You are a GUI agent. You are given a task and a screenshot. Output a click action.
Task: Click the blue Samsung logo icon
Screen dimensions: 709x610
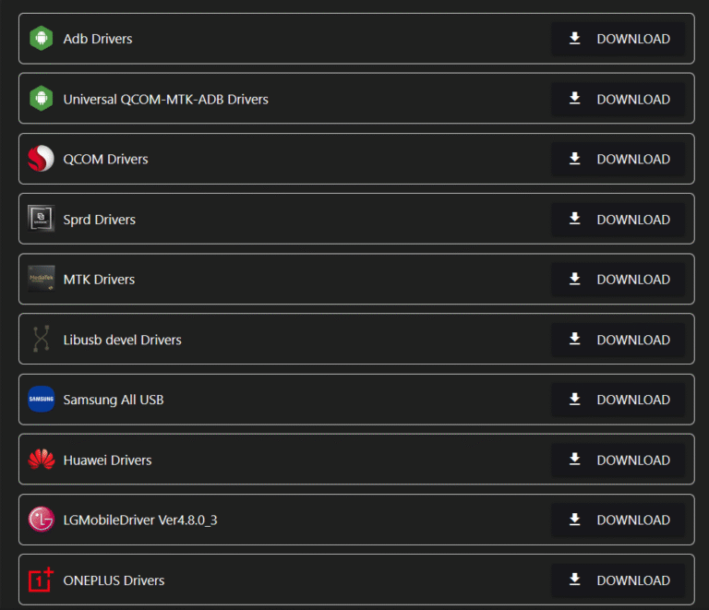coord(41,400)
